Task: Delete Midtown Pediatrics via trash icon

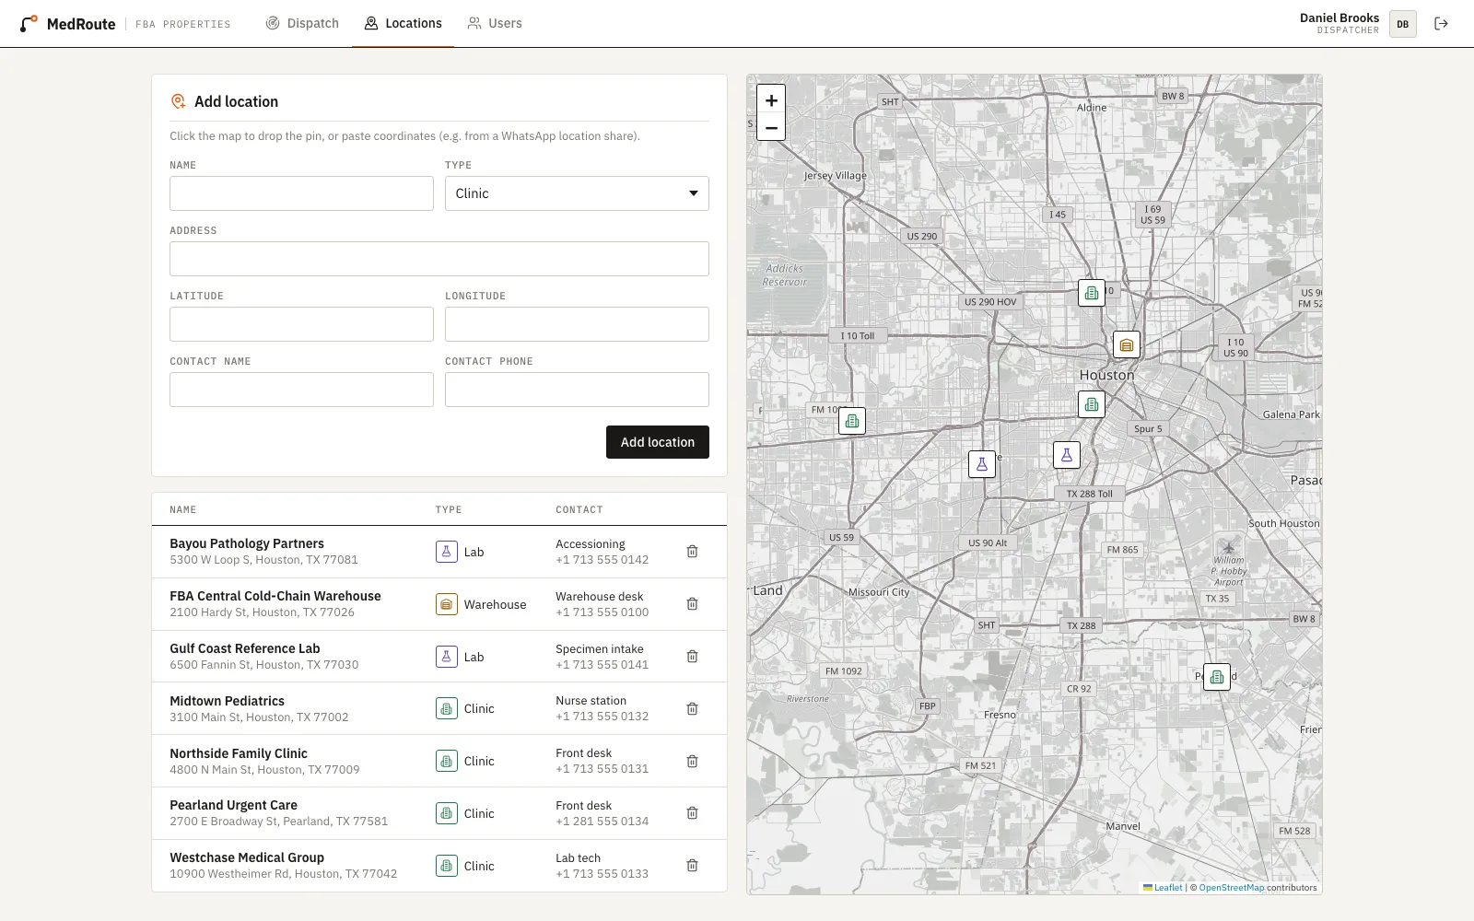Action: point(692,709)
